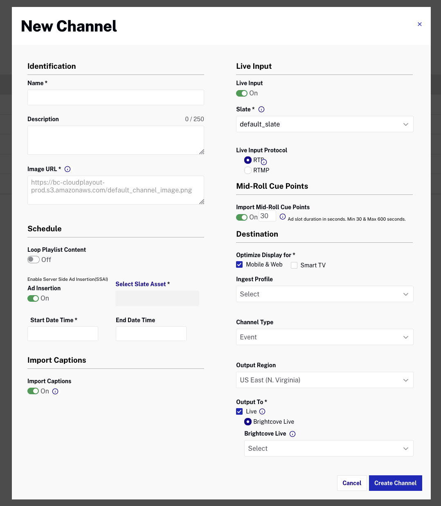The height and width of the screenshot is (506, 441).
Task: Disable the Live Input toggle
Action: pos(242,93)
